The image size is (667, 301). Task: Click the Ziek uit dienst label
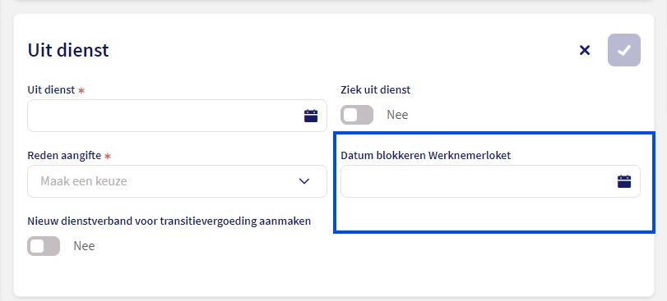(x=376, y=90)
